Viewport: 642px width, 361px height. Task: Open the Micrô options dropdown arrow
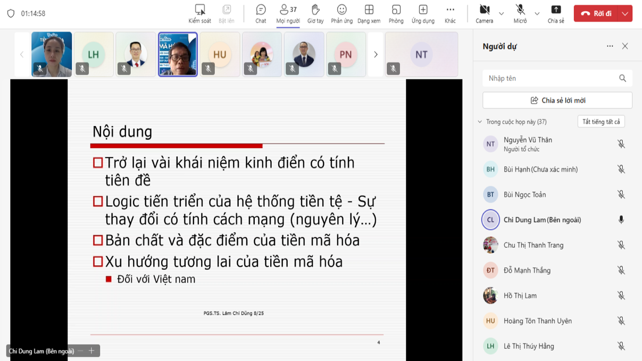537,14
